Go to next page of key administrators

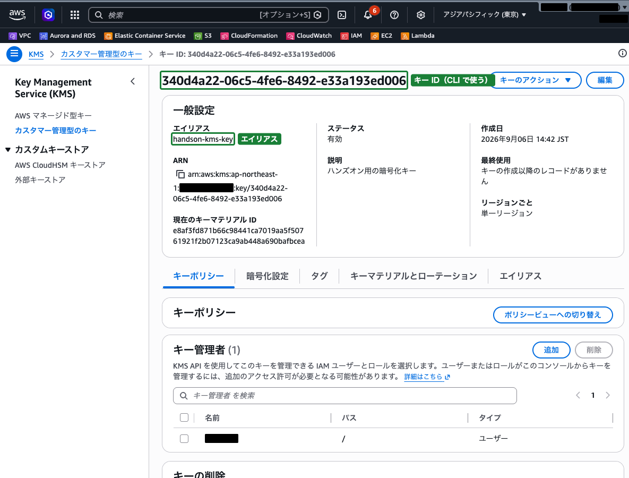[608, 395]
